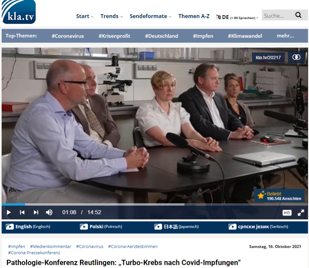Click the Suche search field

point(276,15)
